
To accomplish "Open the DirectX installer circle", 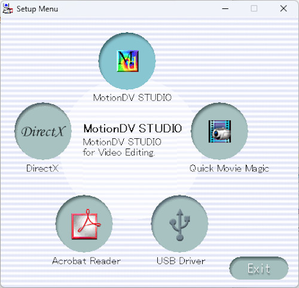I will click(43, 131).
